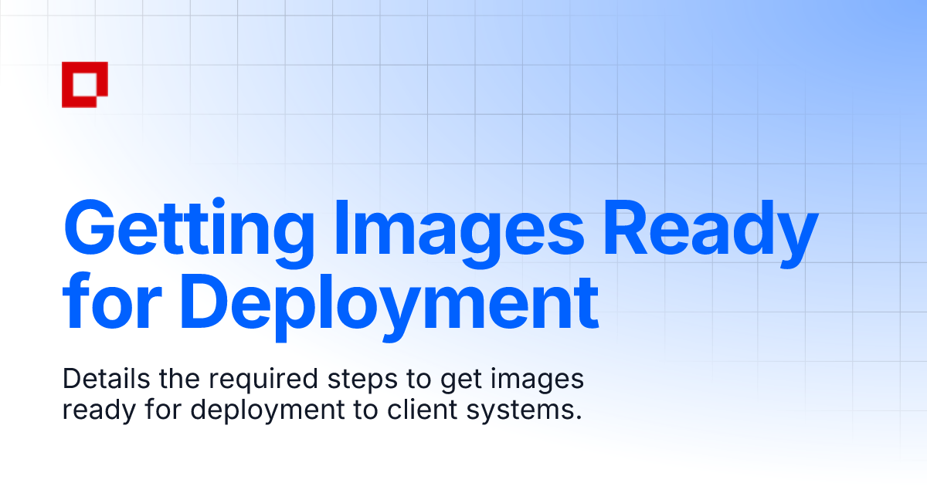Click the heading 'Getting Images Ready'
The width and height of the screenshot is (927, 486).
[440, 231]
